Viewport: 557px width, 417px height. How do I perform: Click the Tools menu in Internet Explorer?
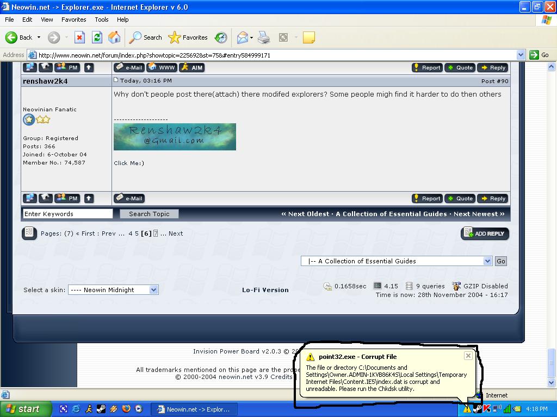[x=101, y=20]
